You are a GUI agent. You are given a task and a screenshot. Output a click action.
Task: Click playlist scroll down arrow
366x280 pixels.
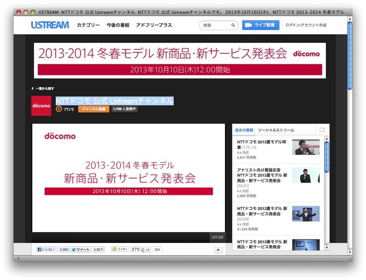click(x=327, y=247)
